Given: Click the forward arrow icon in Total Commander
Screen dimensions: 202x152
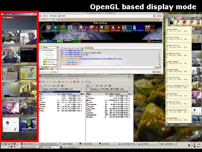Looking at the screenshot, I should coord(66,82).
